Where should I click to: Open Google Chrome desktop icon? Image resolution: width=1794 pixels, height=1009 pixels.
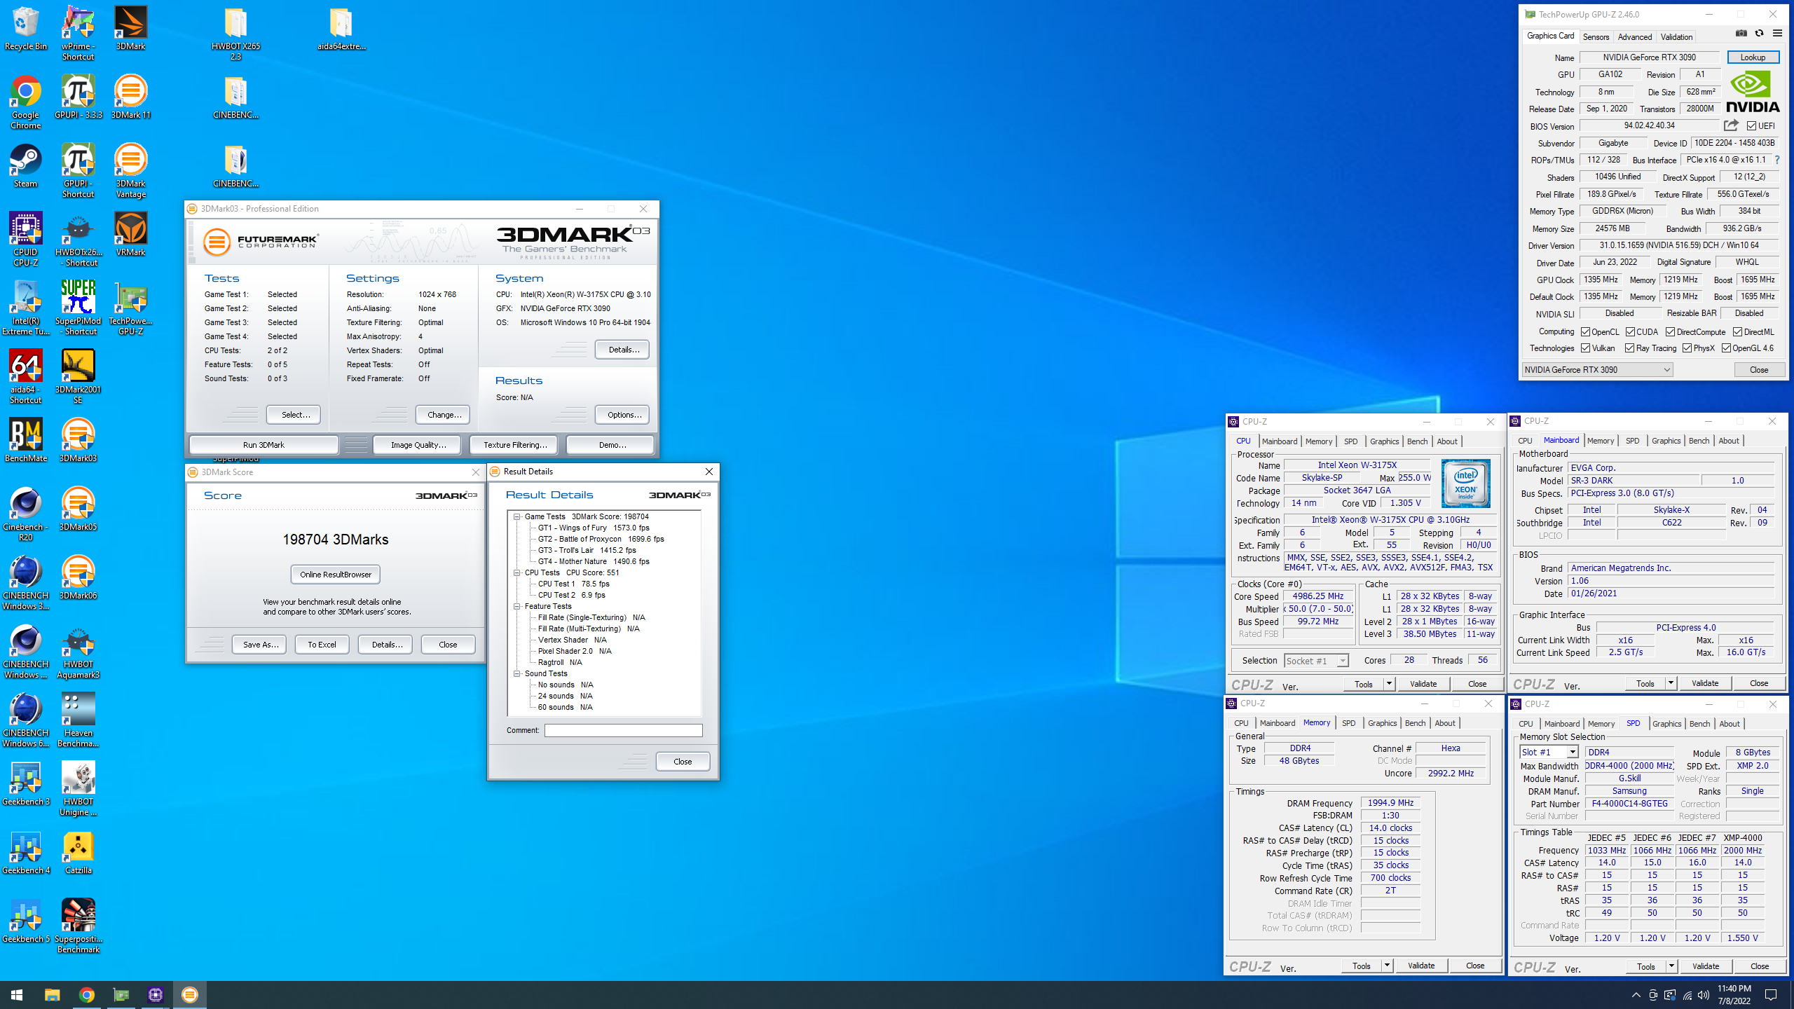(x=25, y=102)
